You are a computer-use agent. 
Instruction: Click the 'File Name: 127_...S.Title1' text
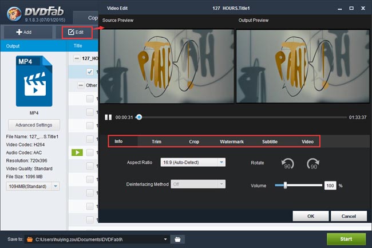32,137
